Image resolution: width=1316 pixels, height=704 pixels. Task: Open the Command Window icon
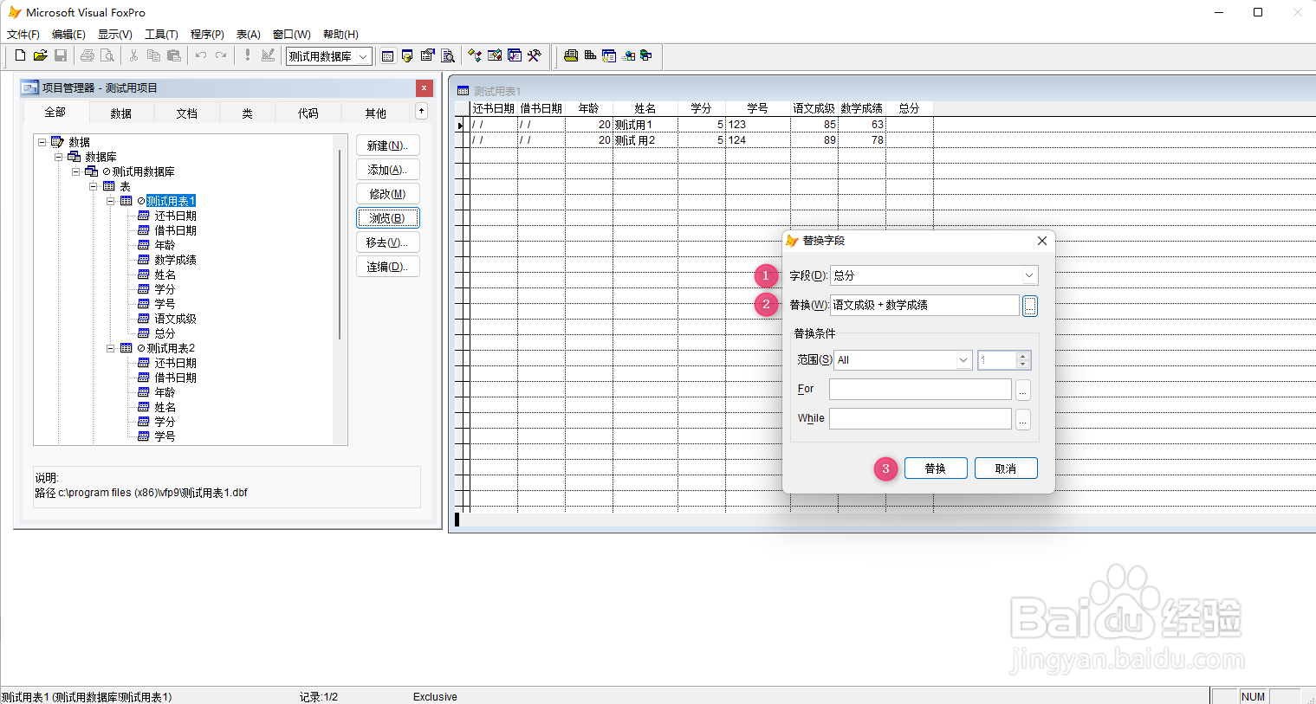pos(390,55)
